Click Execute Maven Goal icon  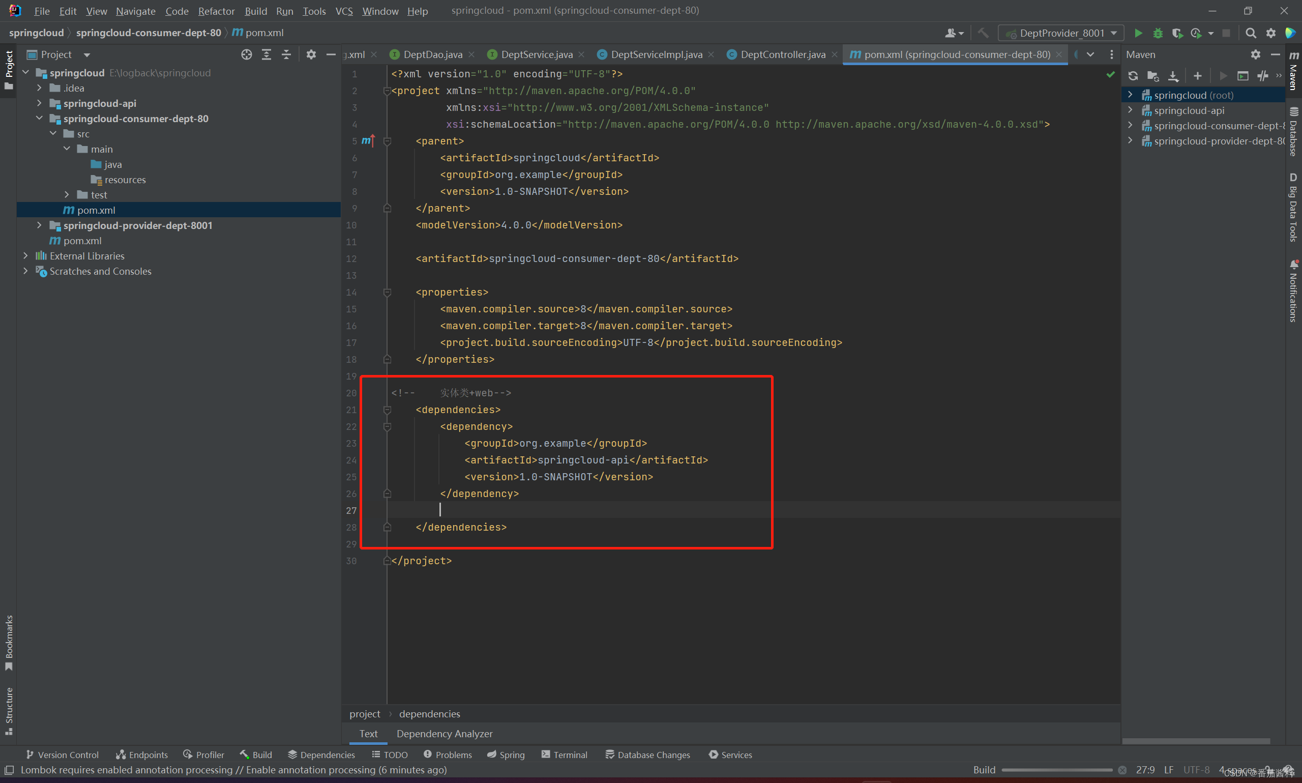1243,76
